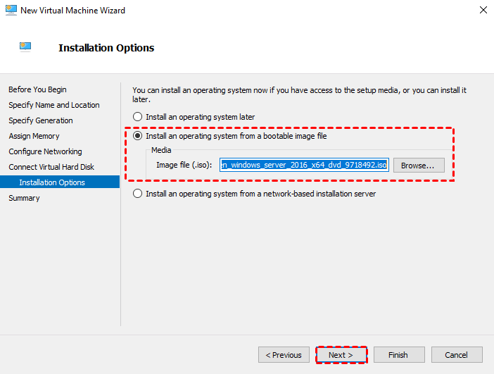Image resolution: width=494 pixels, height=374 pixels.
Task: Jump to Configure Networking step
Action: [45, 151]
